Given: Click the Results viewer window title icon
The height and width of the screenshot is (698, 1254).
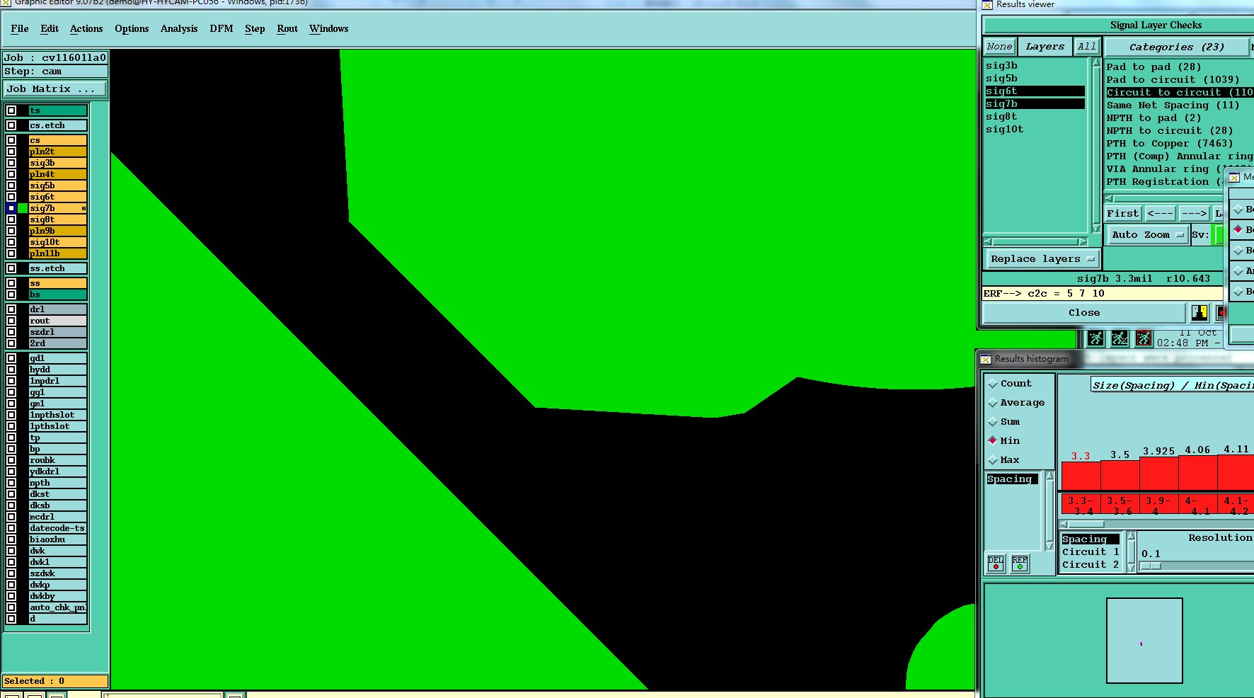Looking at the screenshot, I should tap(987, 5).
